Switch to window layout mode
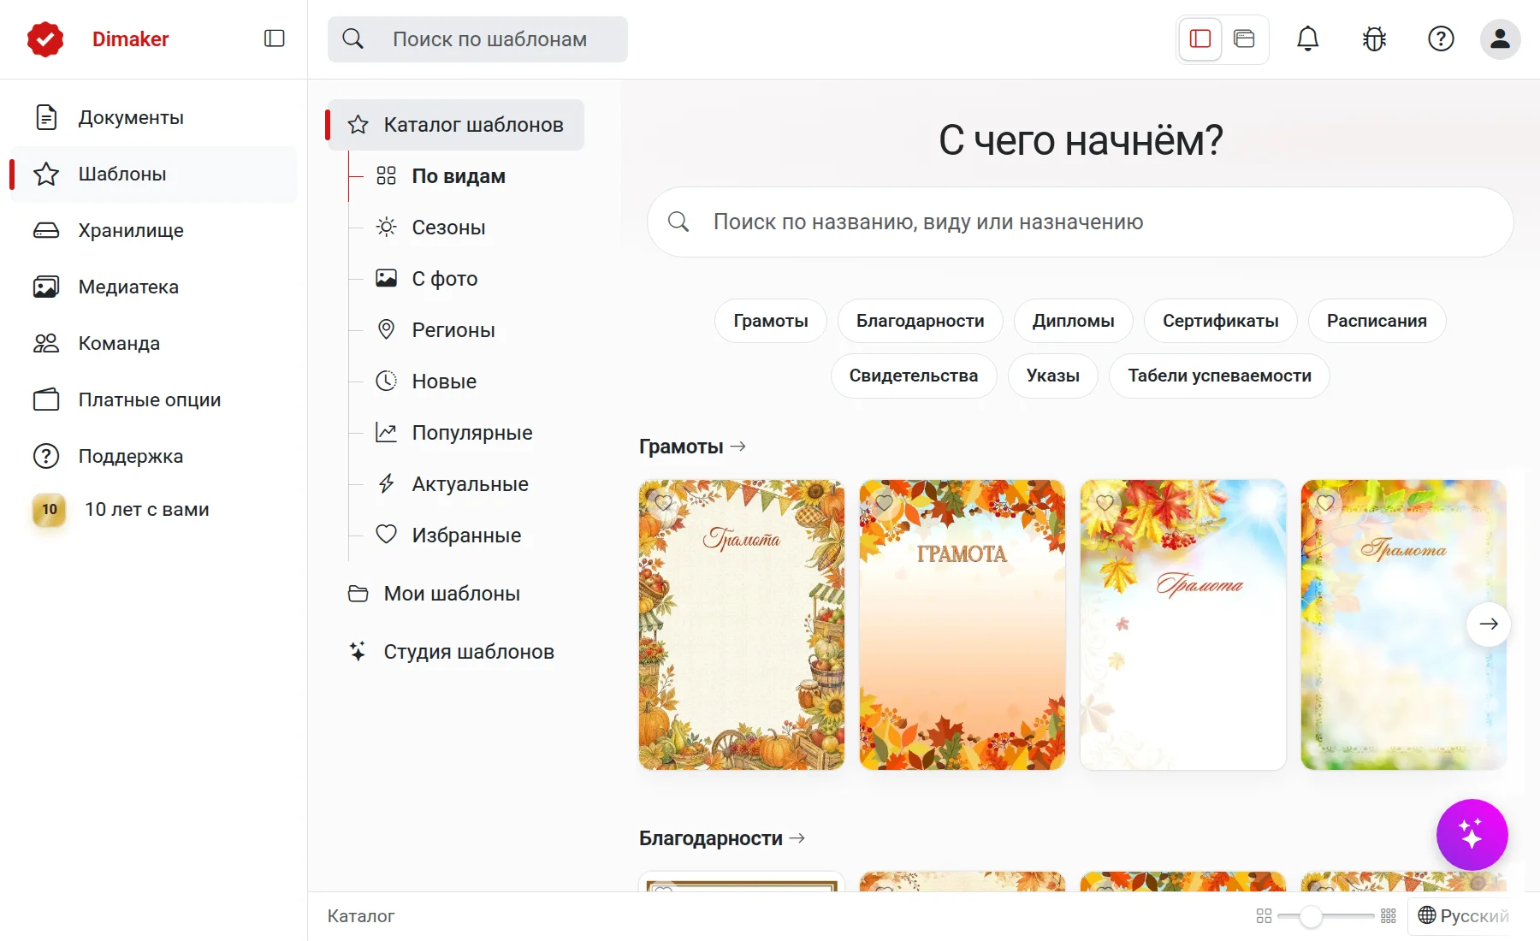This screenshot has width=1540, height=941. pyautogui.click(x=1244, y=38)
